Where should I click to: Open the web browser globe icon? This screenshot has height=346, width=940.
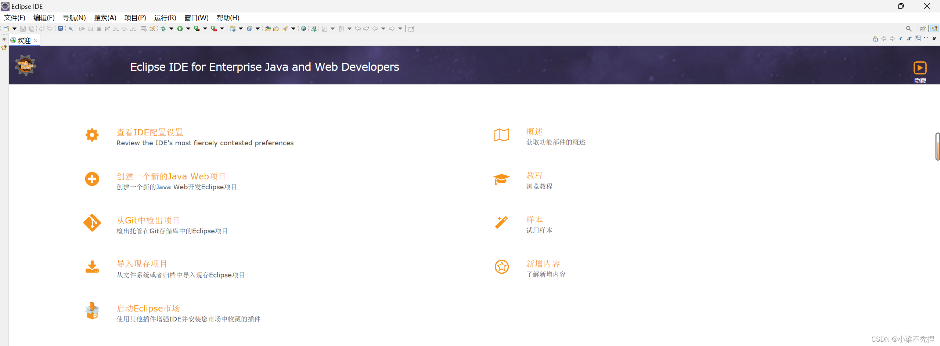[x=303, y=29]
